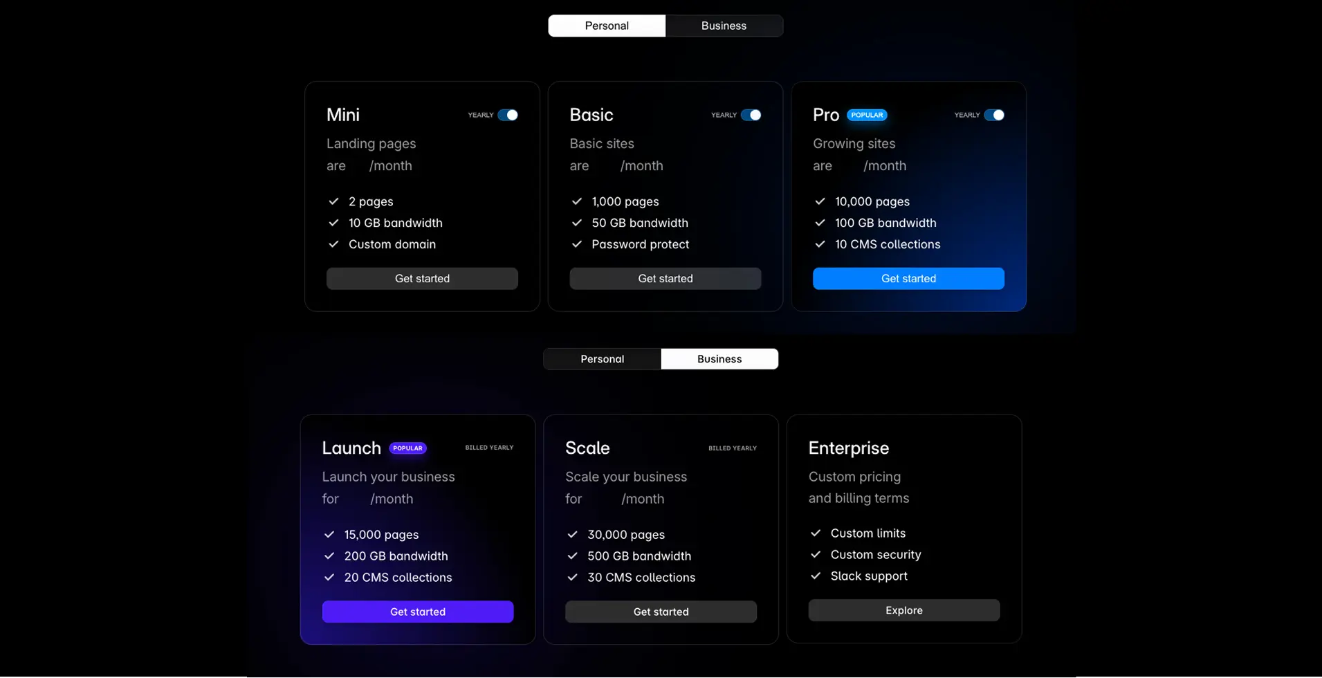The height and width of the screenshot is (678, 1322).
Task: Click Scale your business text
Action: pos(626,477)
